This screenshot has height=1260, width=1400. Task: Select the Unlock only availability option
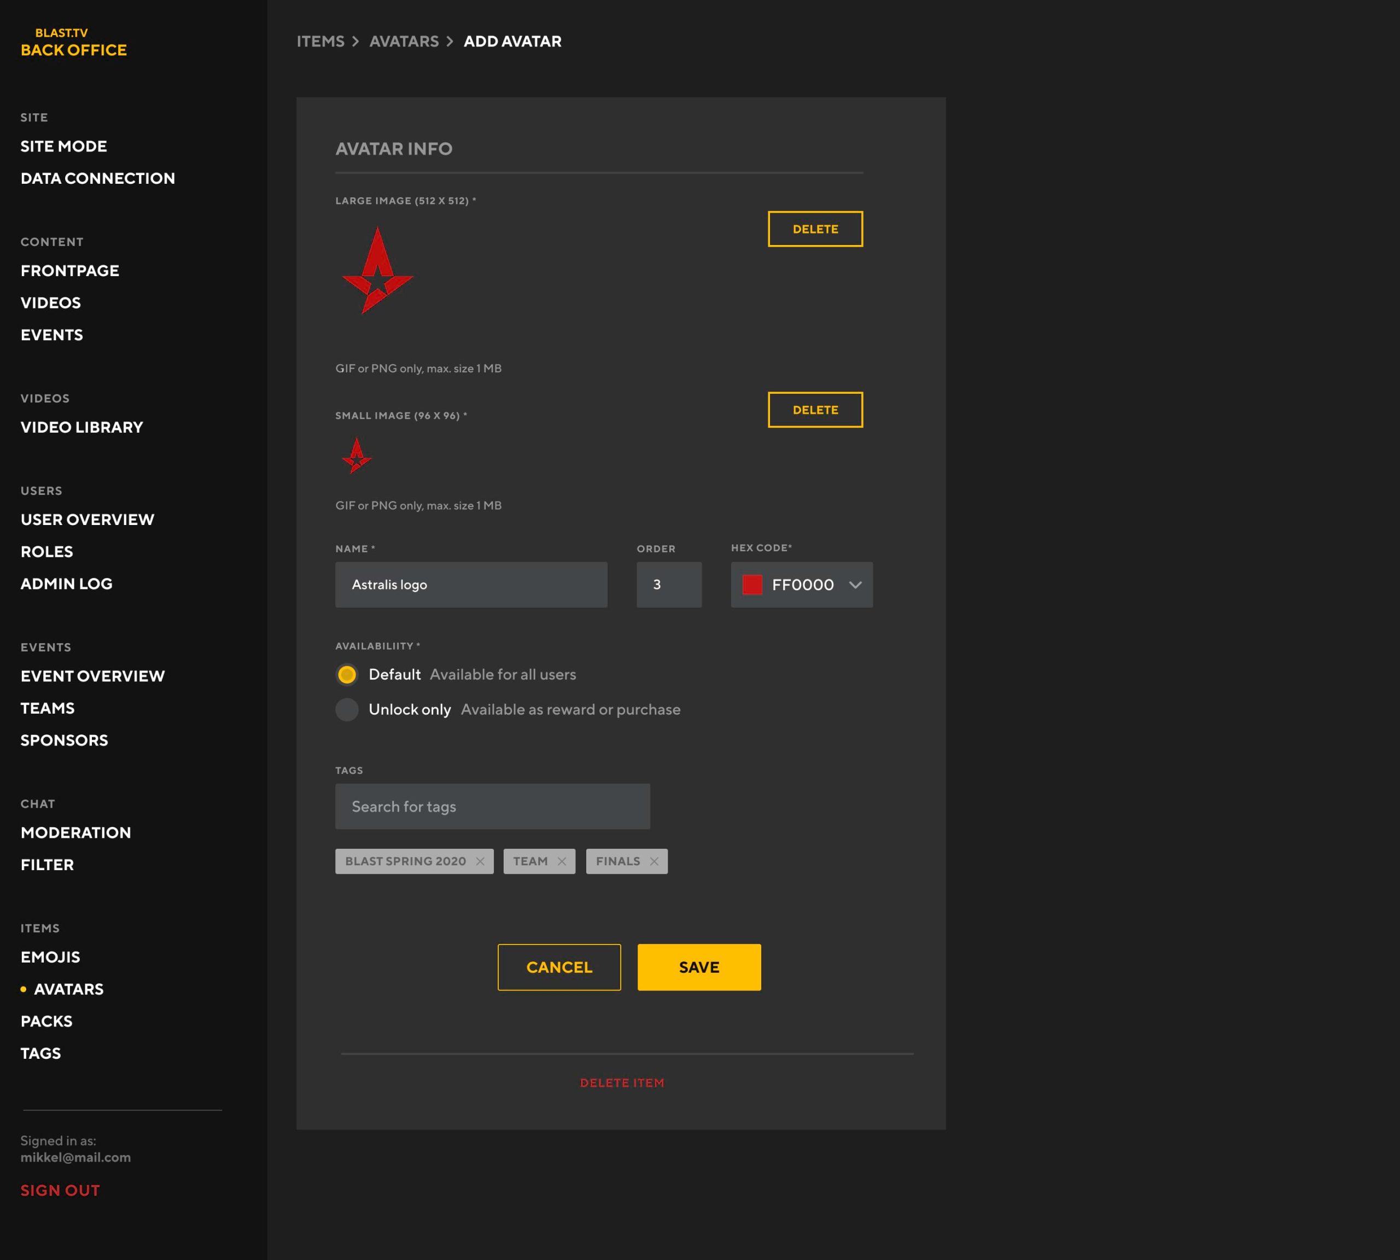(347, 710)
